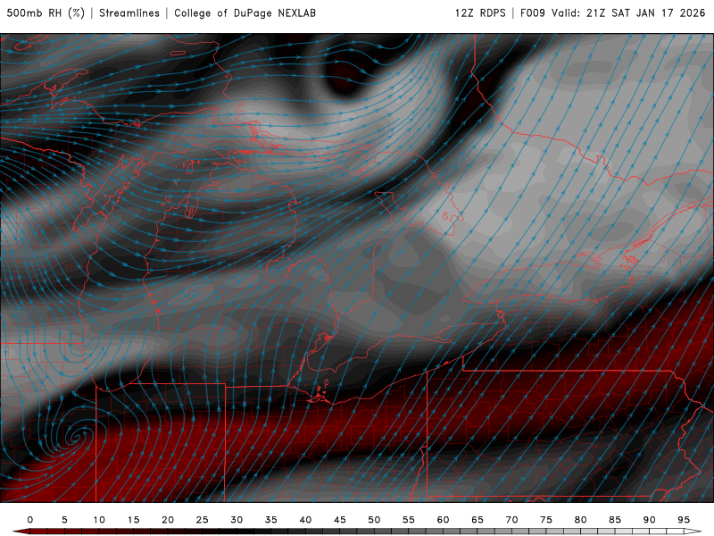Click the colorbar value '60'

443,520
